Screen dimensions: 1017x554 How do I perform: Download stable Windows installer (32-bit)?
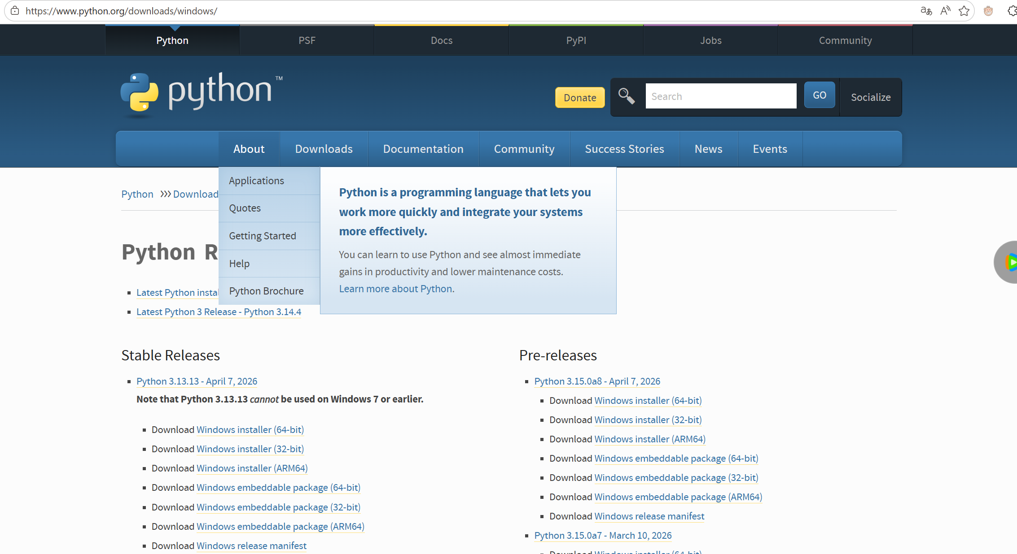click(250, 449)
